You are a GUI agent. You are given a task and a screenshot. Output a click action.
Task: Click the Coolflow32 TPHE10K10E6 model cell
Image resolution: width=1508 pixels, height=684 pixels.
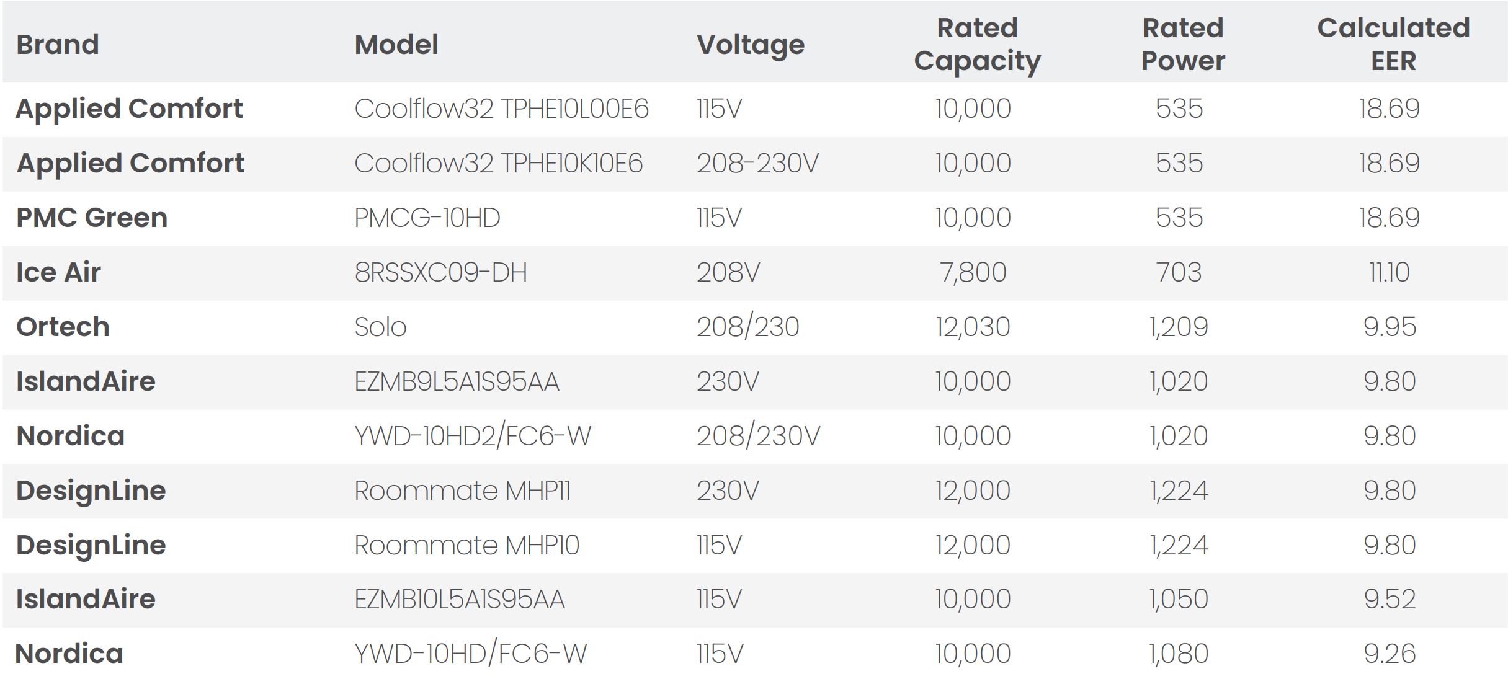[x=498, y=164]
